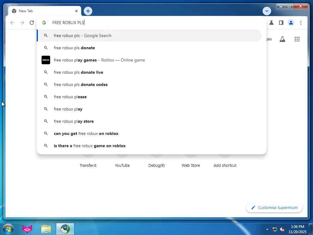The height and width of the screenshot is (235, 313).
Task: Toggle the side panel icon
Action: tap(281, 23)
